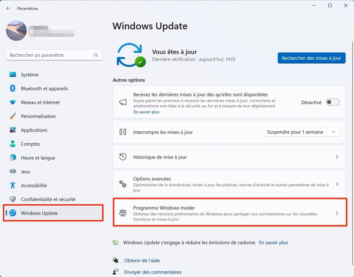Open Heure et langue settings
The image size is (354, 277).
coord(54,157)
